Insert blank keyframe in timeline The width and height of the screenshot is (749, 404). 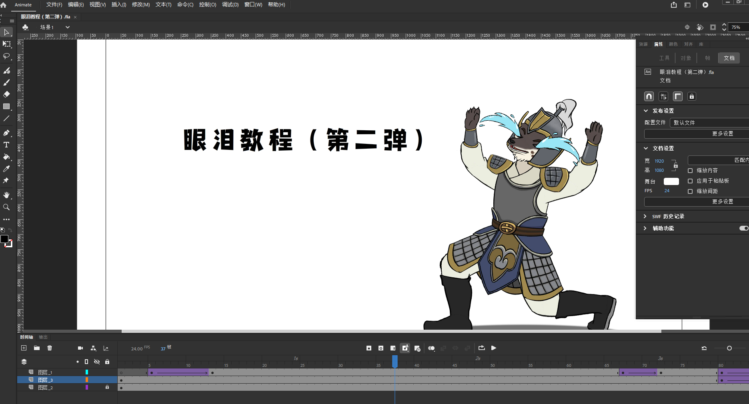point(381,348)
